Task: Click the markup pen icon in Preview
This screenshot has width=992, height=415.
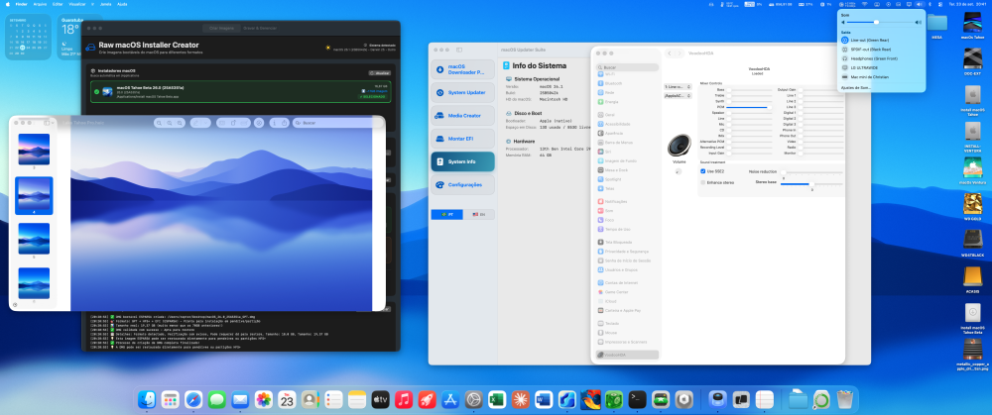Action: point(198,123)
